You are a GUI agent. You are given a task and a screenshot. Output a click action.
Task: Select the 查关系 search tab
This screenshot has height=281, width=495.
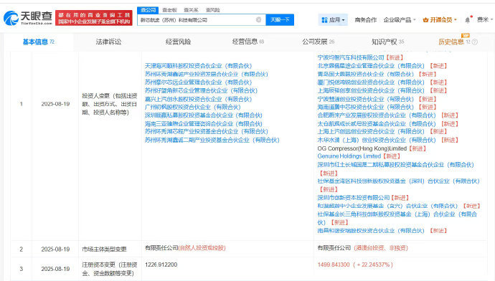point(191,10)
